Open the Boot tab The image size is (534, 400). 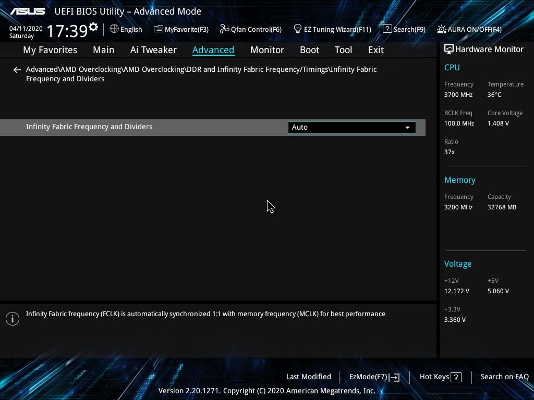[x=309, y=50]
